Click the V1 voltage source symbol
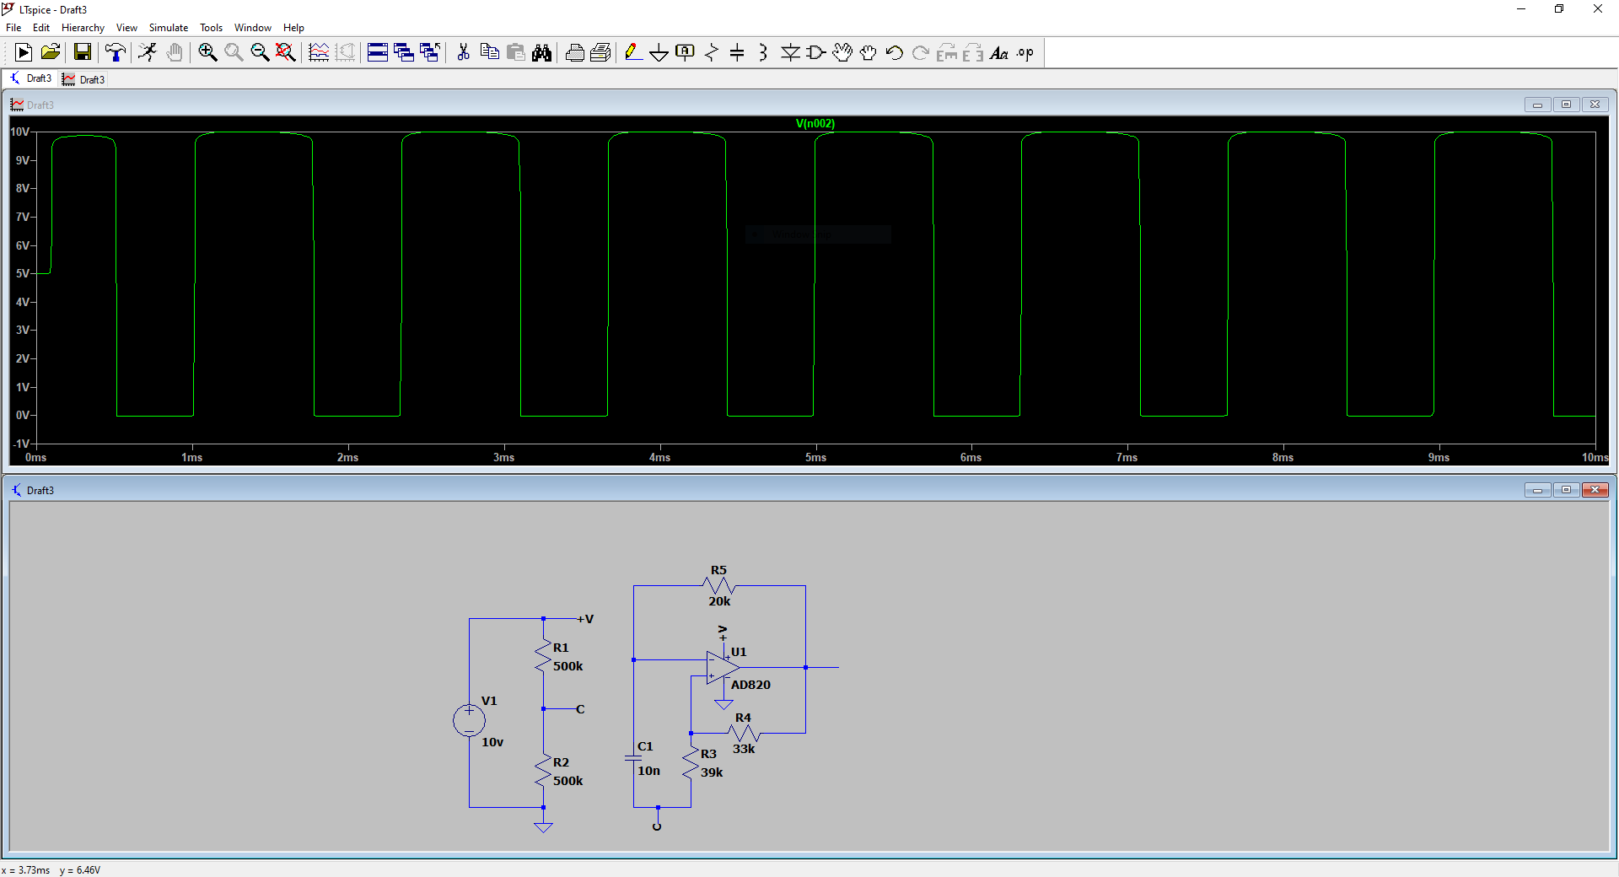 click(469, 720)
